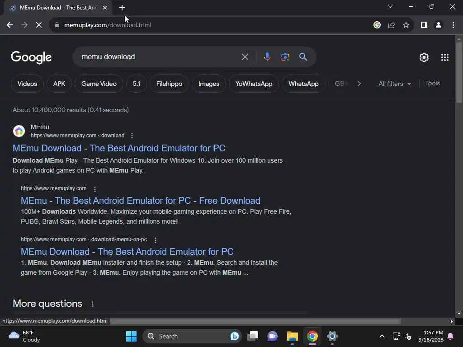The image size is (463, 347).
Task: Open the Chrome profile icon
Action: 439,25
